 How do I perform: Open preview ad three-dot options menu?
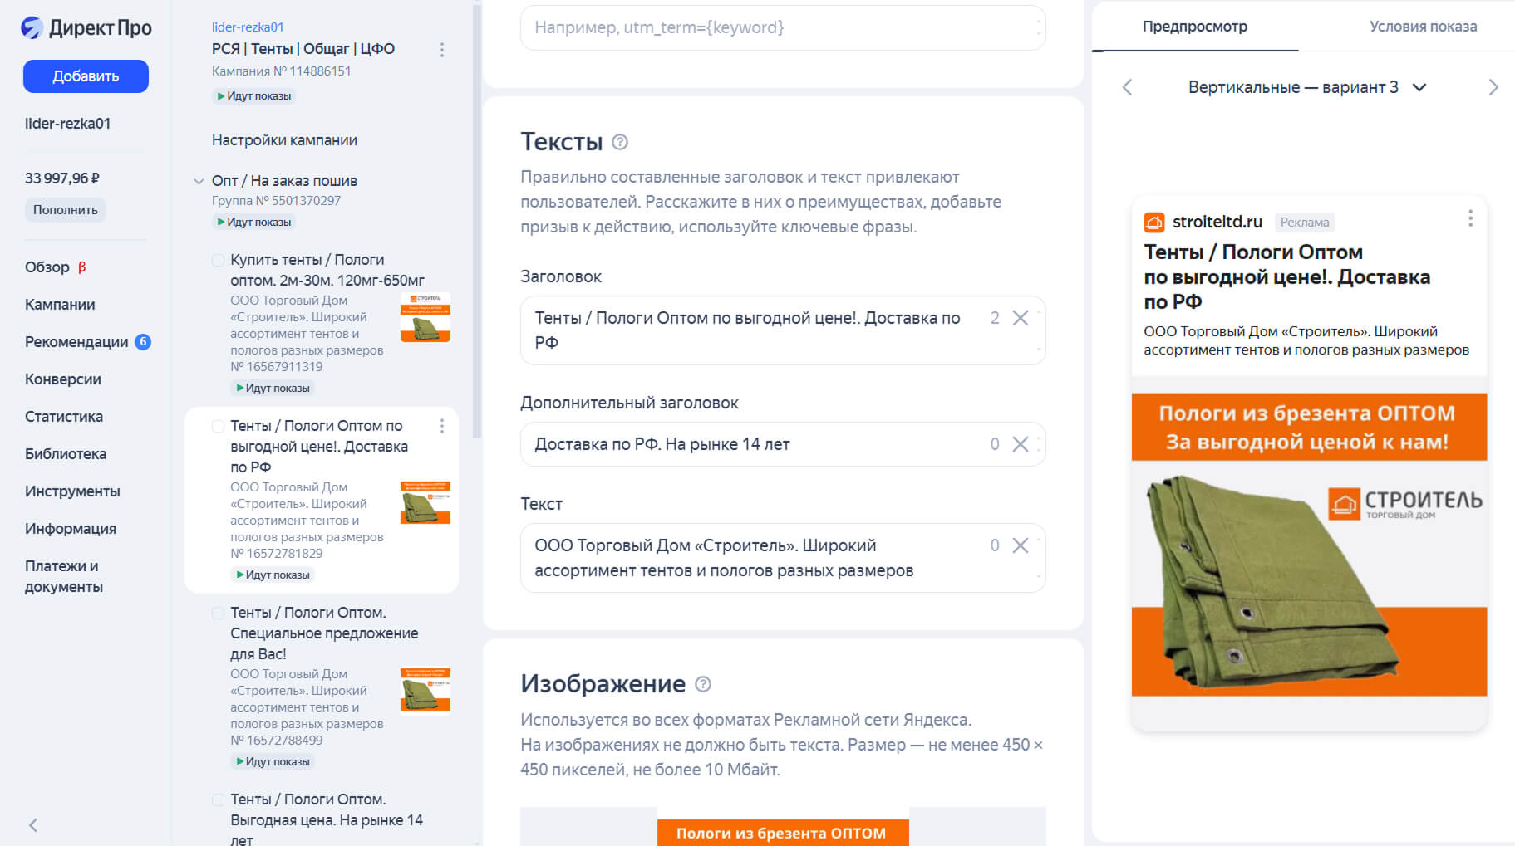point(1470,218)
